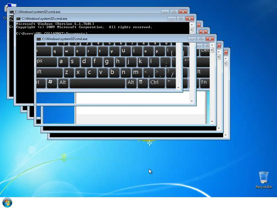Open the Windows Start menu orb
The width and height of the screenshot is (277, 208).
(7, 203)
